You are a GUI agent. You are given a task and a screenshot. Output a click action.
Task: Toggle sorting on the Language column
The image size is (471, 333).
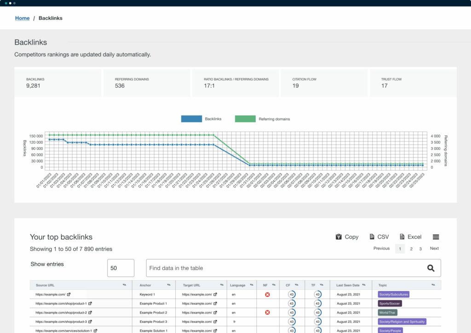(251, 285)
